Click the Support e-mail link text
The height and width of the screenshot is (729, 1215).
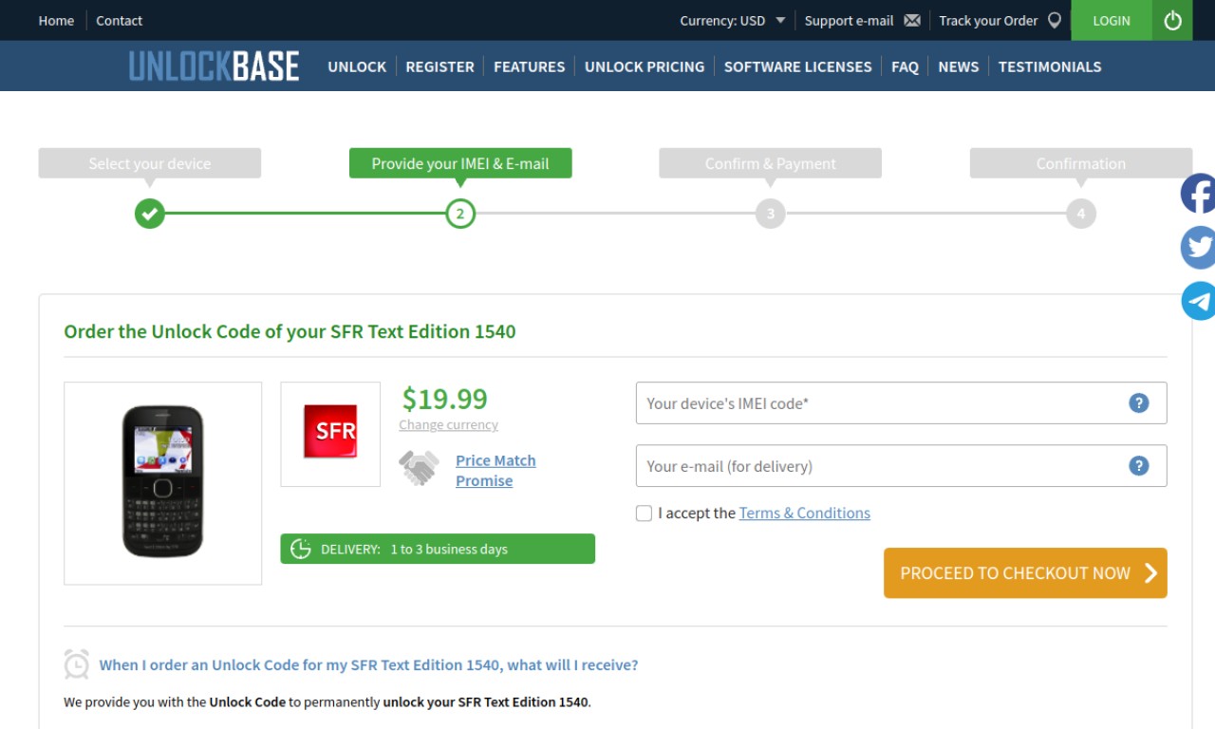(x=849, y=20)
